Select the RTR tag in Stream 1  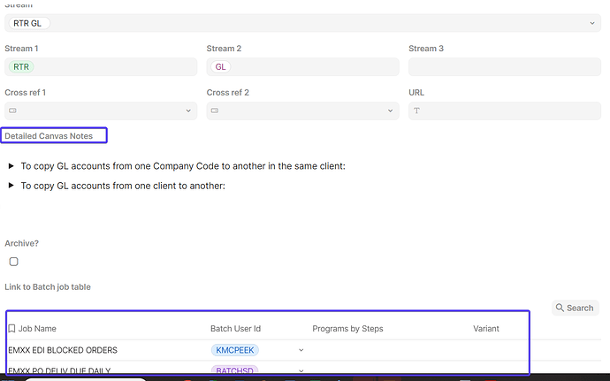coord(21,67)
